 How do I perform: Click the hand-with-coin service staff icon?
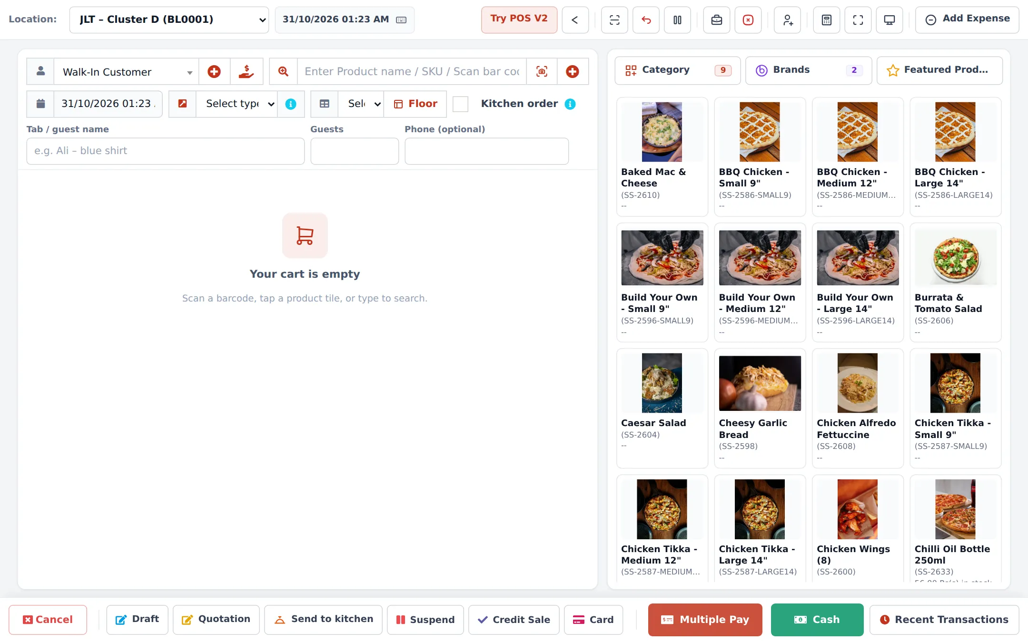(246, 72)
